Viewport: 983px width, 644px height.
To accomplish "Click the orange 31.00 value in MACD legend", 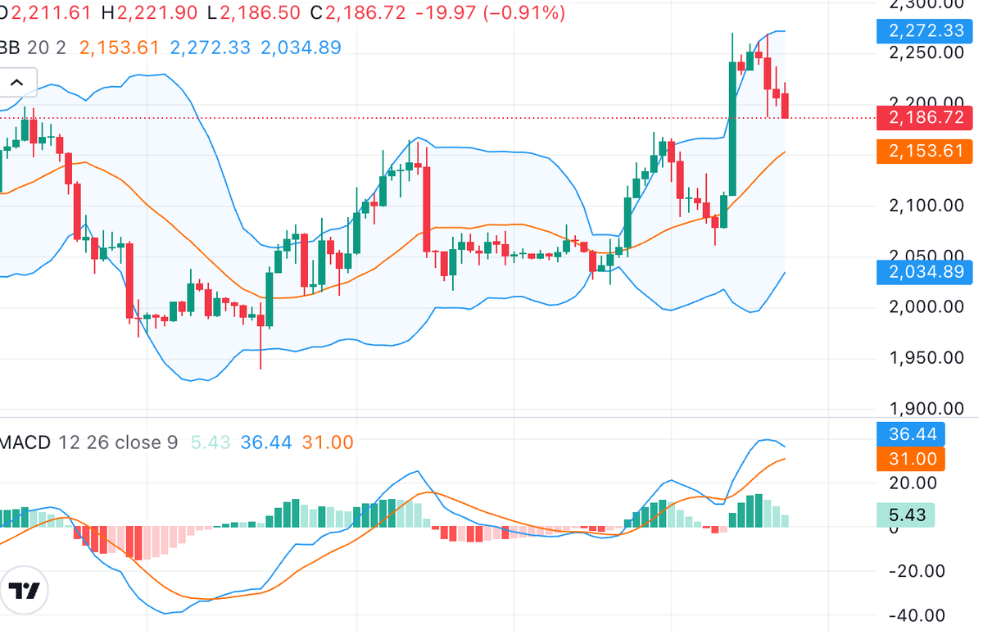I will [x=328, y=442].
